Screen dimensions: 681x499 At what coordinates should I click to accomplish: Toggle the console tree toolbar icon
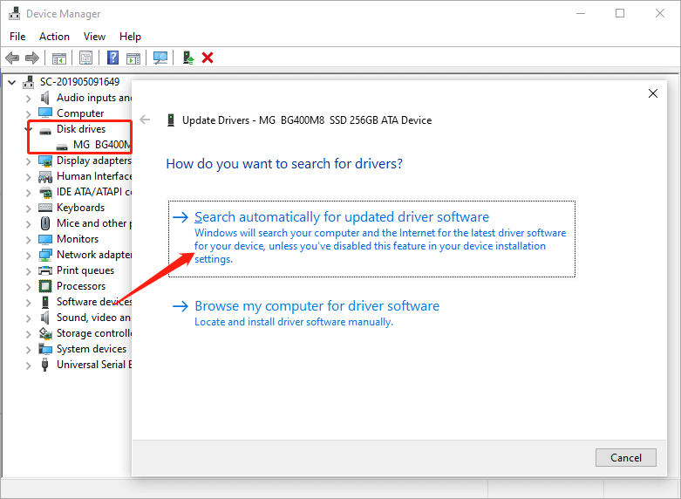point(59,58)
